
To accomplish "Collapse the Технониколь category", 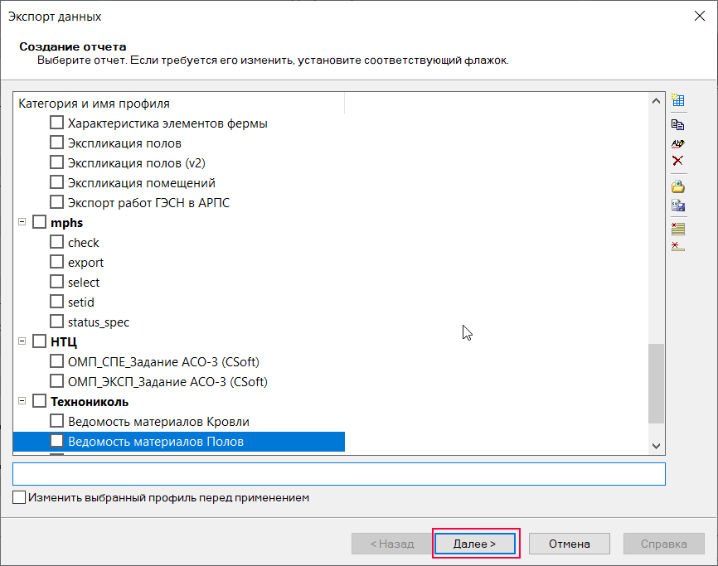I will tap(22, 402).
